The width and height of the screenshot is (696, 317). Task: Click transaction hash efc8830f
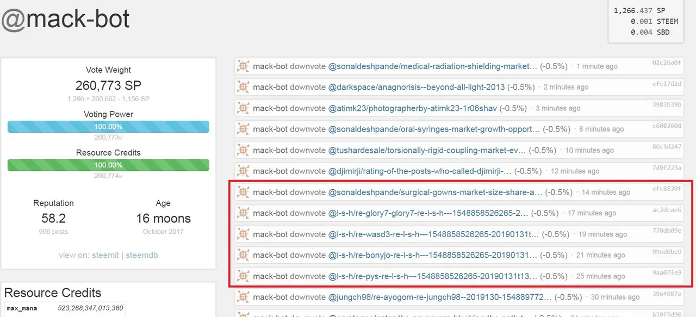pos(667,189)
